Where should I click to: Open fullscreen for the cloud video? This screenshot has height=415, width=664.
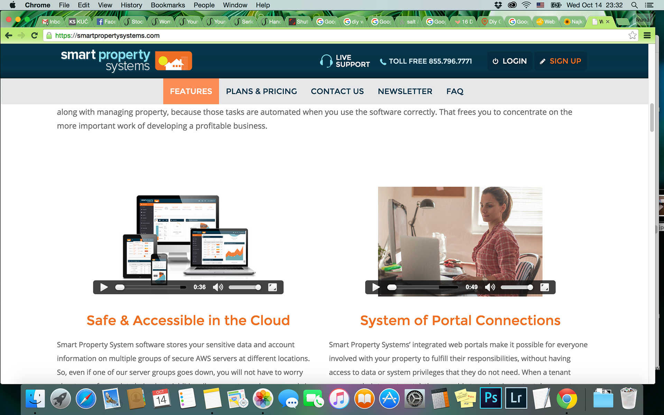273,287
